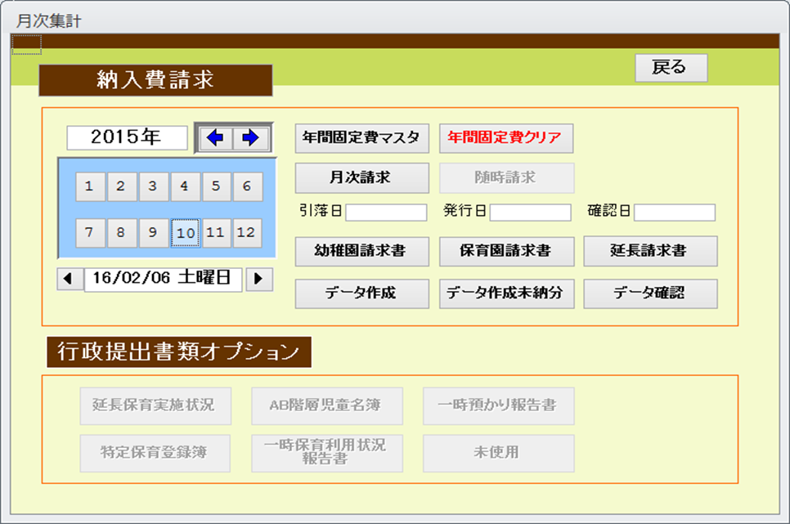Viewport: 790px width, 524px height.
Task: Choose month 12 in the month grid
Action: (246, 233)
